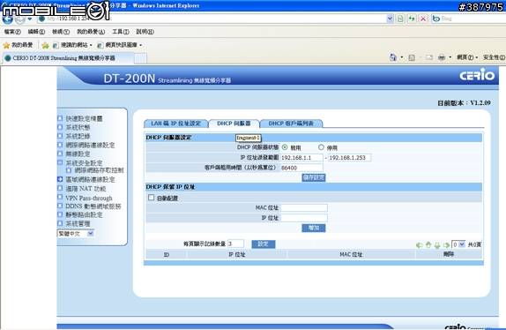
Task: Open 無線設定 in the sidebar
Action: [x=78, y=154]
